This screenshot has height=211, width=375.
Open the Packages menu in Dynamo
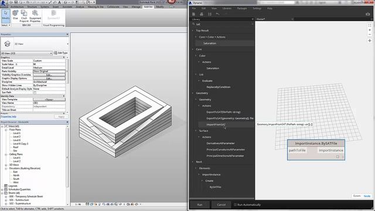coord(242,8)
